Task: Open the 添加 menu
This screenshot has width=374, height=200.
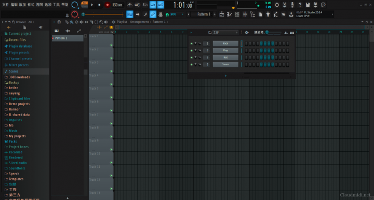Action: 22,5
